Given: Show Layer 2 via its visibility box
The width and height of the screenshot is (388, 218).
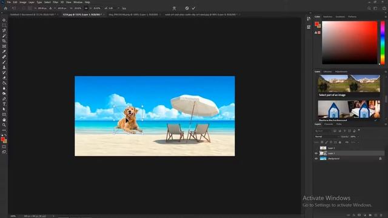Looking at the screenshot, I should (x=316, y=148).
